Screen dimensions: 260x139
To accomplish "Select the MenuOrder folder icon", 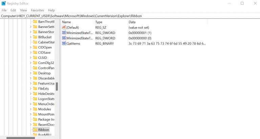I will pyautogui.click(x=35, y=104).
